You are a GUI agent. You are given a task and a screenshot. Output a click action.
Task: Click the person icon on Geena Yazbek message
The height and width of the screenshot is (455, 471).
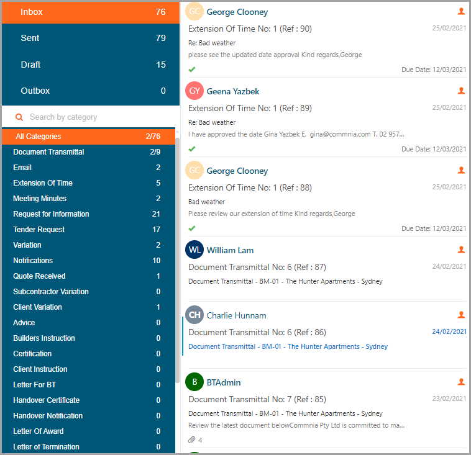point(461,91)
